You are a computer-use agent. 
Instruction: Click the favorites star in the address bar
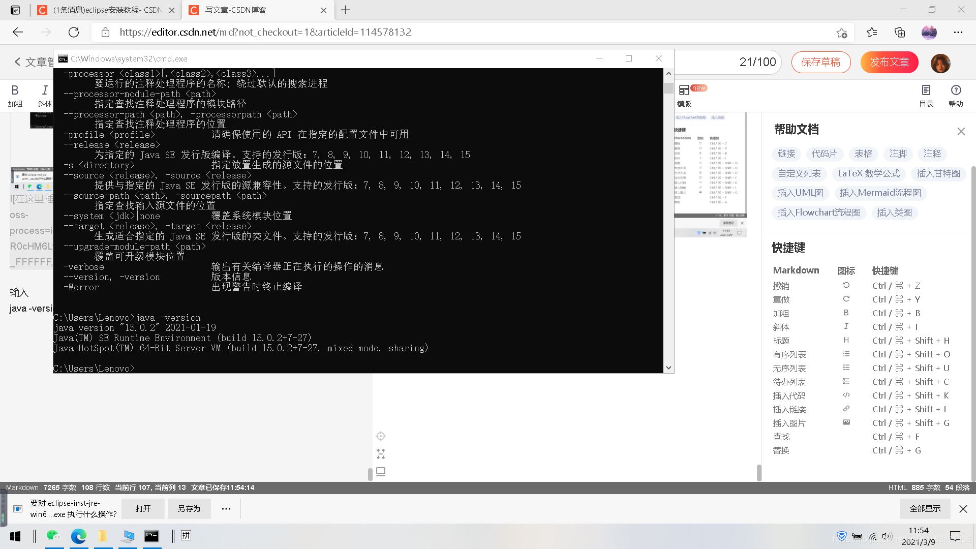click(842, 32)
